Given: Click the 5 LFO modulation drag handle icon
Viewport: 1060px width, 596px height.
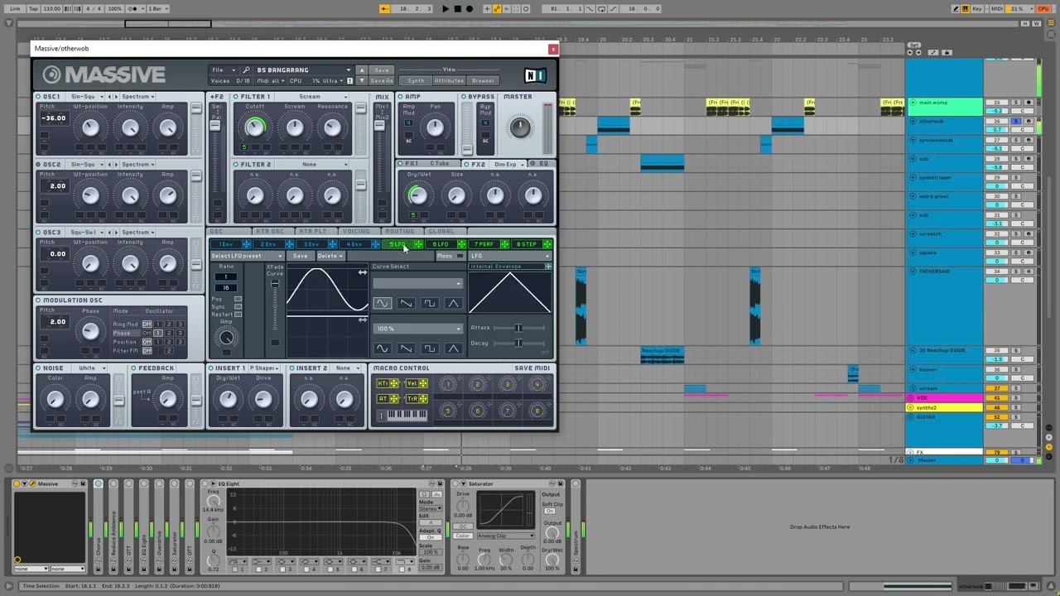Looking at the screenshot, I should (x=418, y=244).
